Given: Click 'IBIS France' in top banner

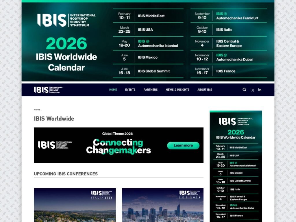Looking at the screenshot, I should (226, 71).
